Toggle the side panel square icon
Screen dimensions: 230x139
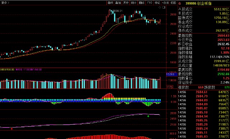coord(164,7)
